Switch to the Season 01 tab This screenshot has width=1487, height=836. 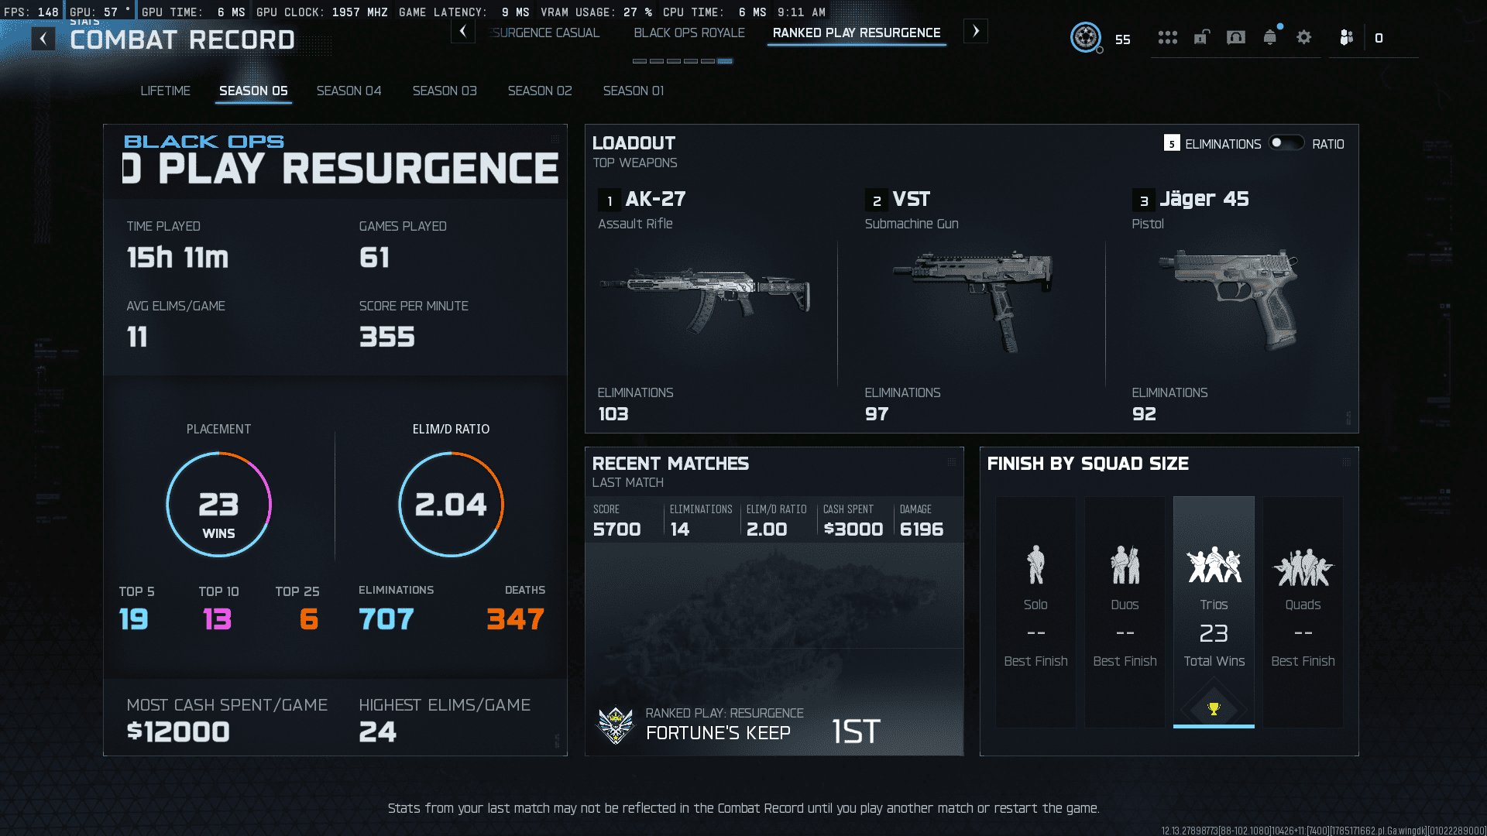tap(634, 91)
